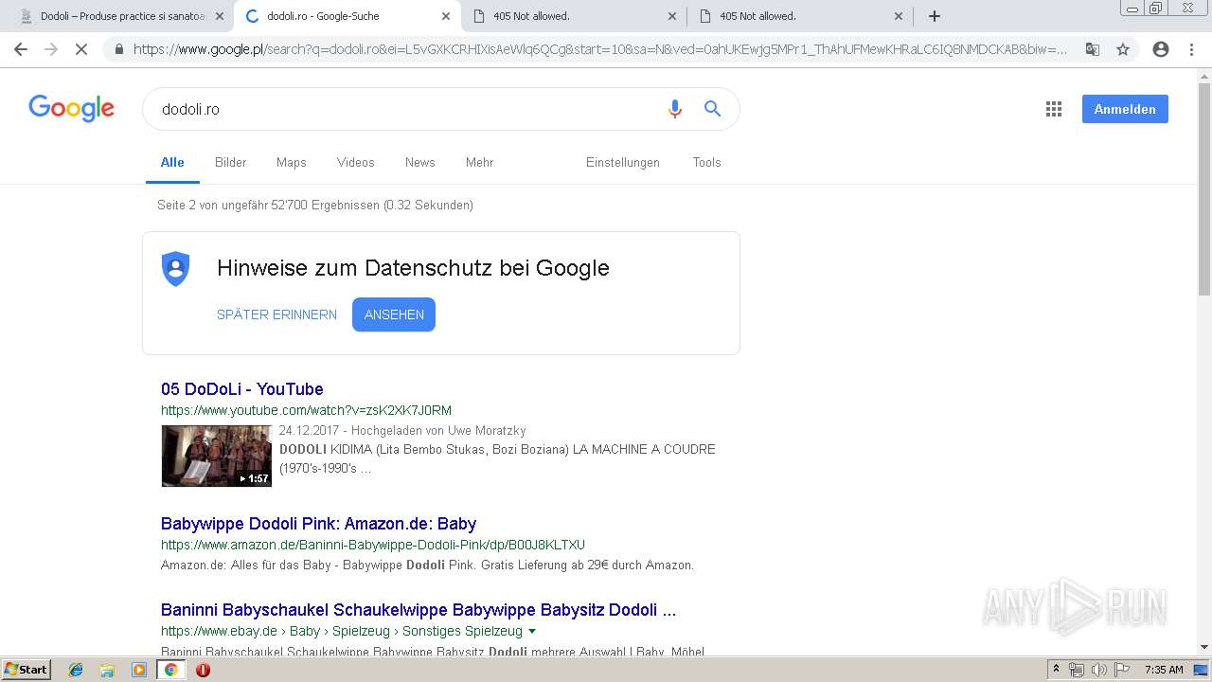Select the Videos search tab
This screenshot has height=682, width=1212.
tap(356, 162)
